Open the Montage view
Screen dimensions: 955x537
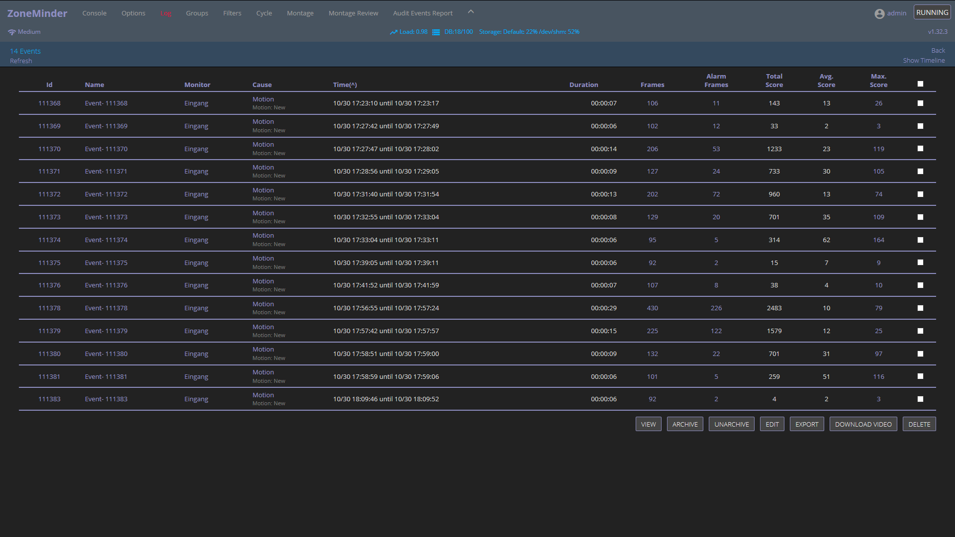(x=300, y=13)
